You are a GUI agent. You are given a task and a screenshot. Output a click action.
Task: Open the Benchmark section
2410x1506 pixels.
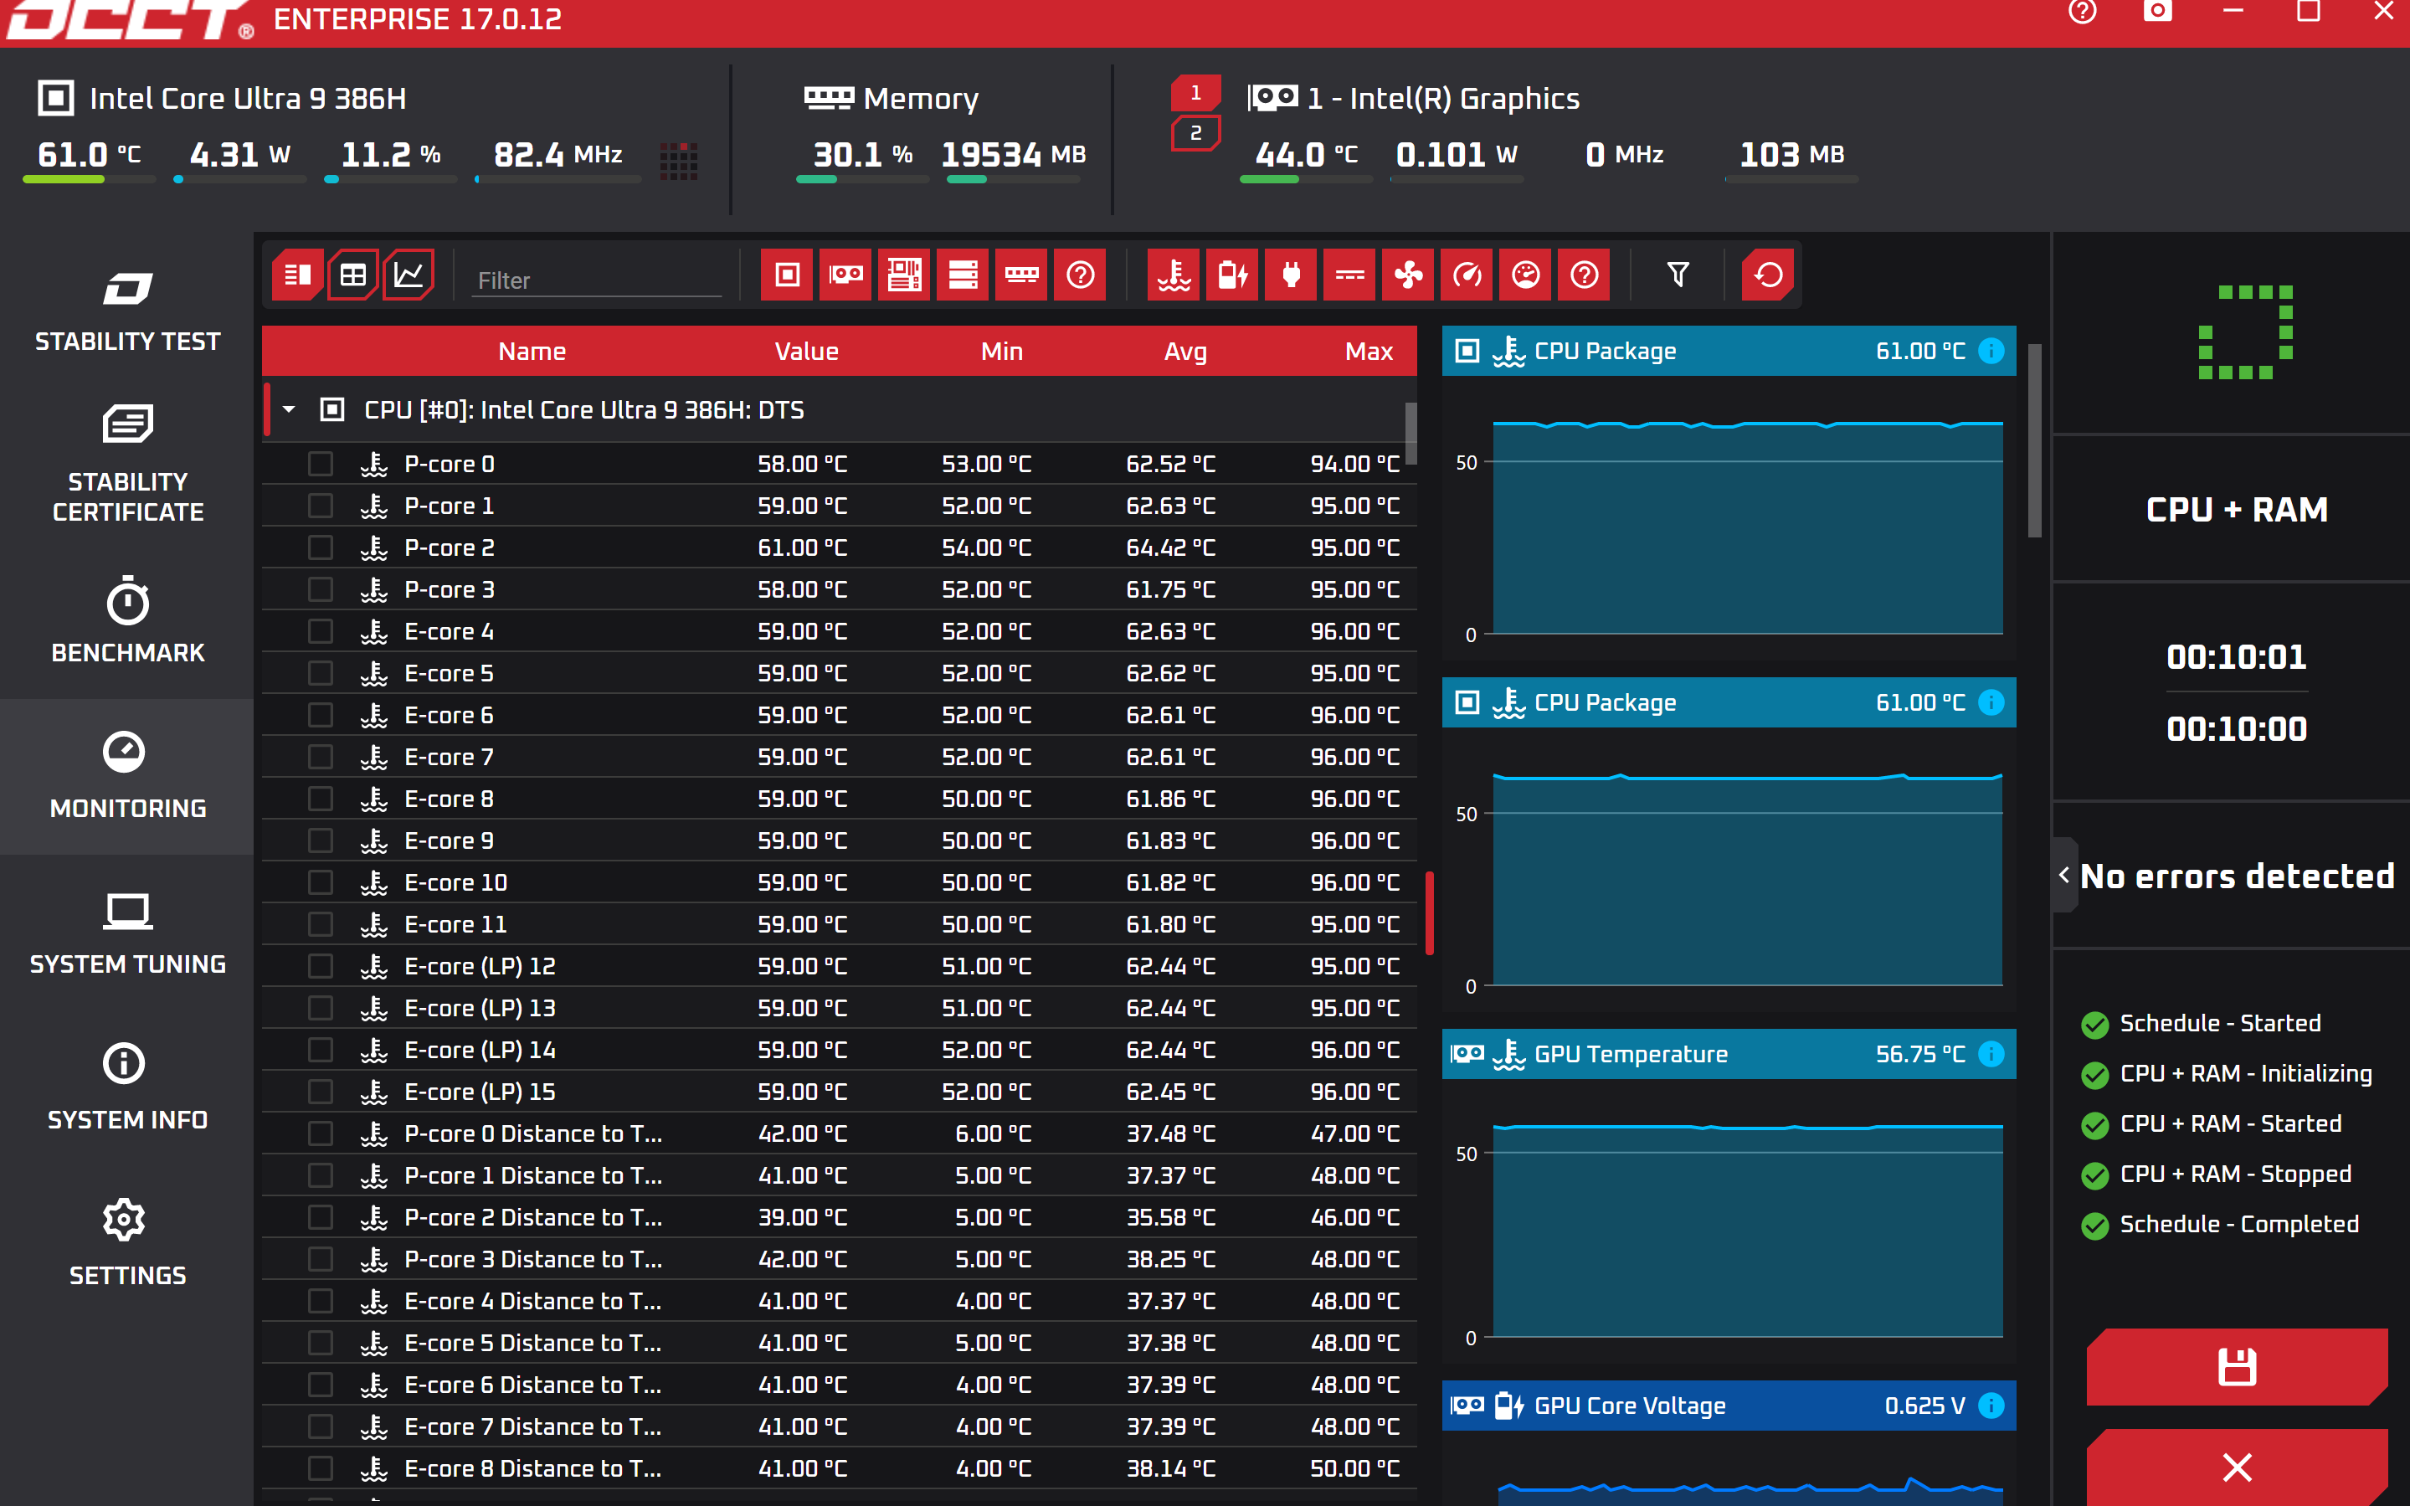click(127, 619)
